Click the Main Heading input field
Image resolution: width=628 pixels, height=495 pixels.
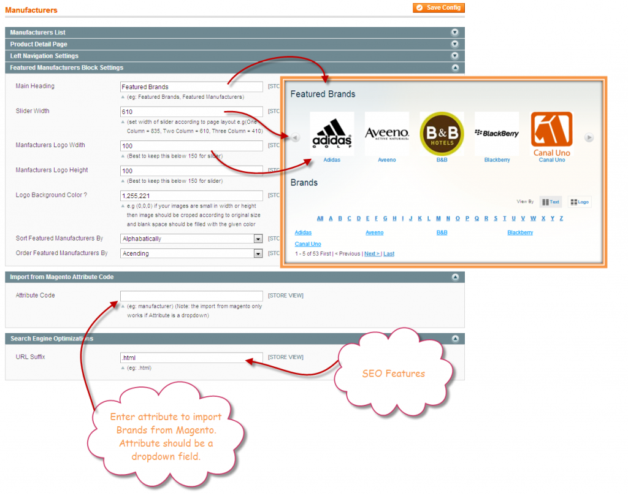click(191, 87)
